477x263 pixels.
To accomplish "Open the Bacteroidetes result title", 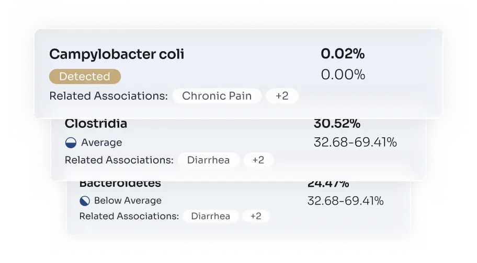I will (x=120, y=183).
